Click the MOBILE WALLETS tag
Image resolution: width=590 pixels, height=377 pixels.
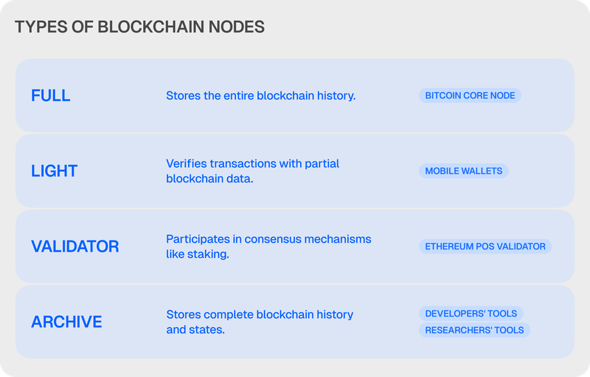(464, 171)
